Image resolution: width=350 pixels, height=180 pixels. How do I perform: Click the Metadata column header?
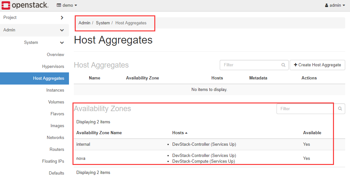258,78
